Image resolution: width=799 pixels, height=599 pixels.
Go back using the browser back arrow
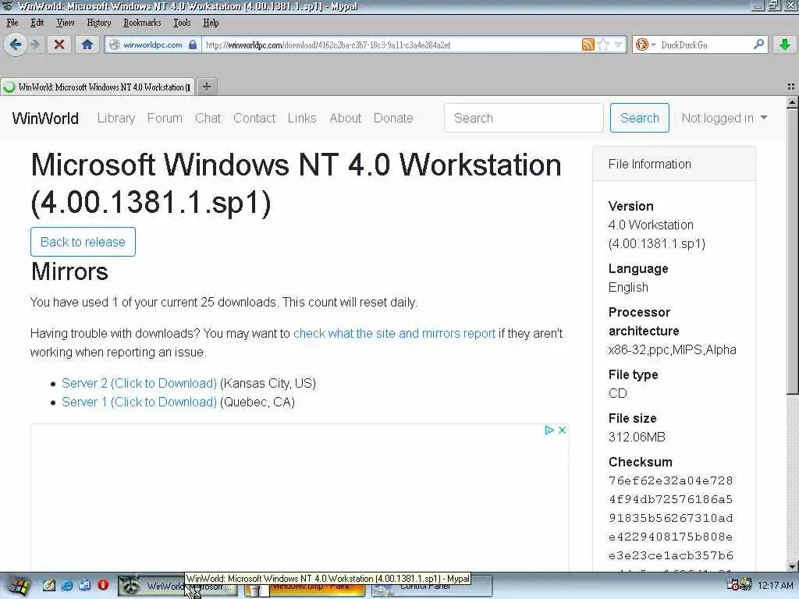[x=16, y=44]
